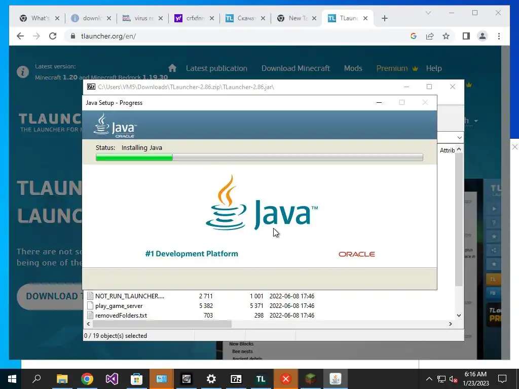The image size is (519, 389).
Task: Open 7-Zip from the taskbar
Action: 236,379
